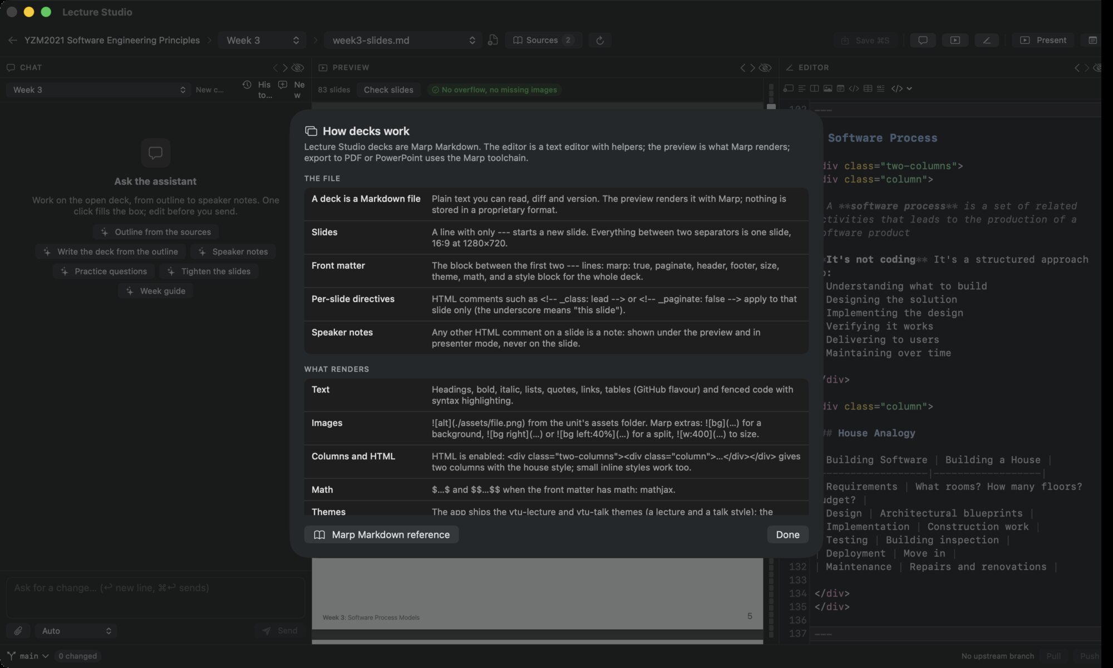
Task: Click the Math row in the dialog
Action: 556,490
